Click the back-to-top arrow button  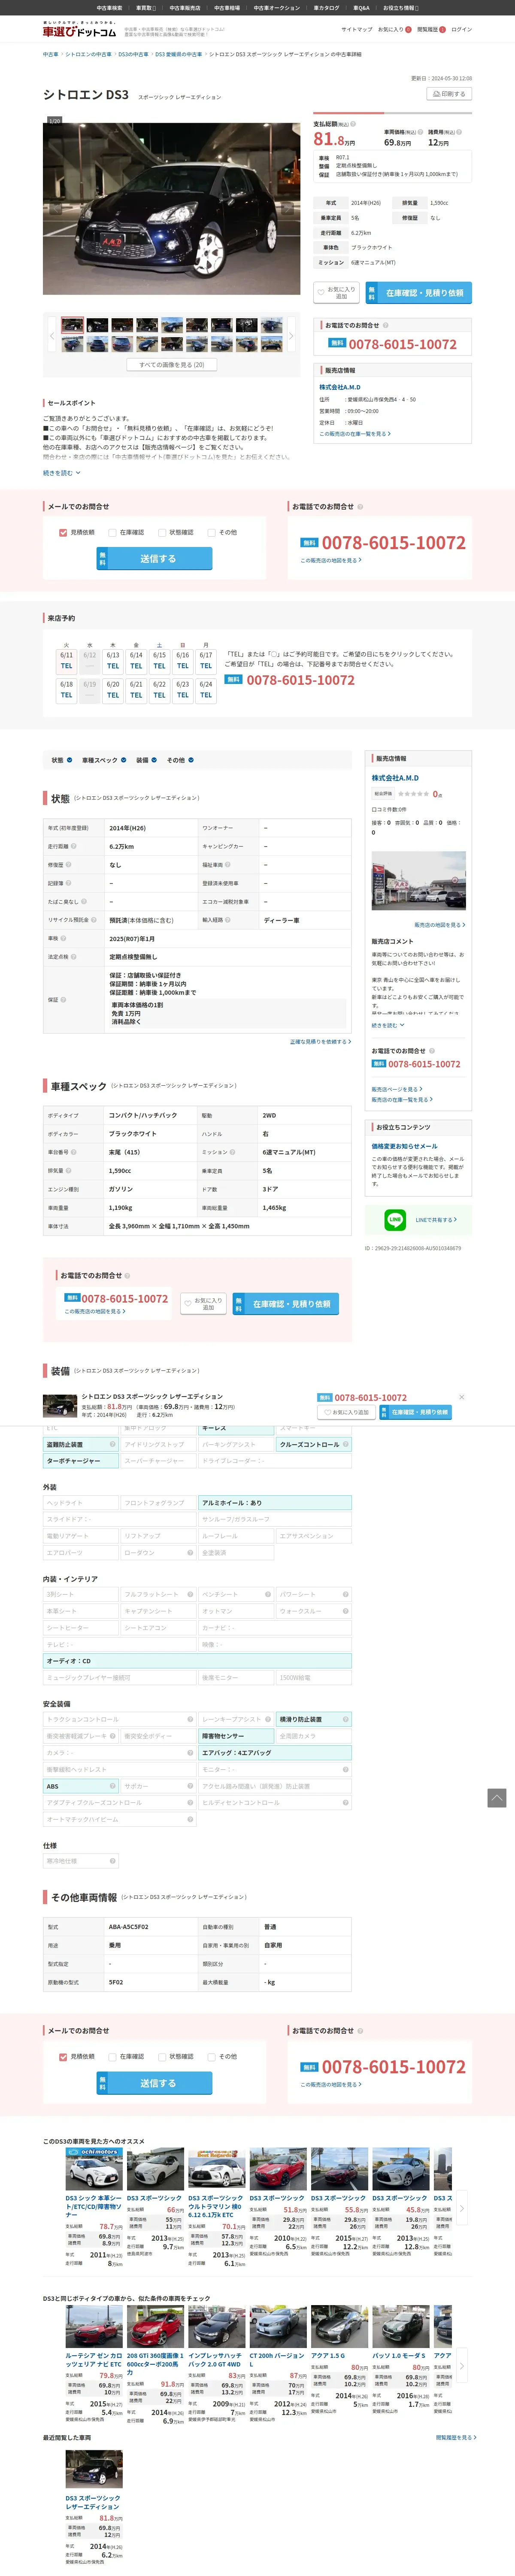[x=496, y=1798]
